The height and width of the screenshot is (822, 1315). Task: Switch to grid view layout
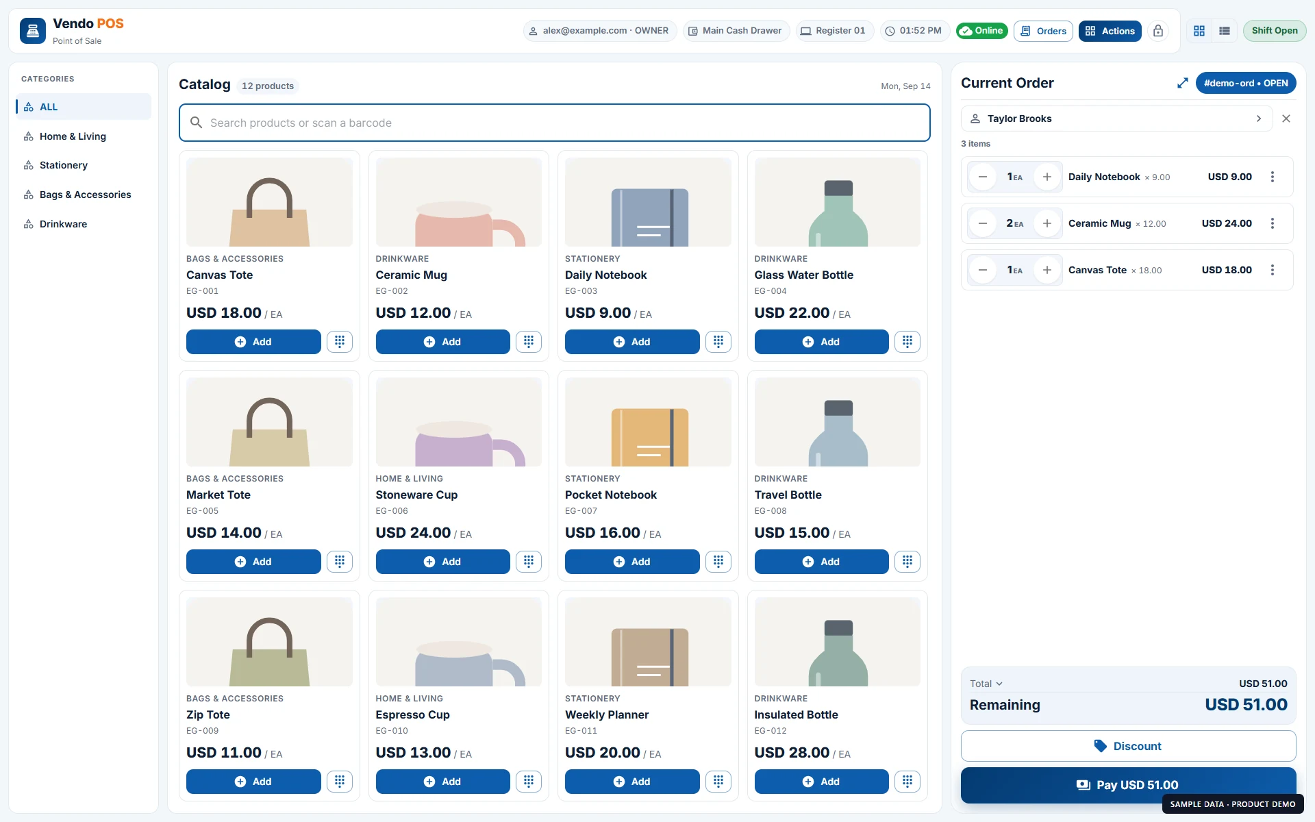(1199, 31)
